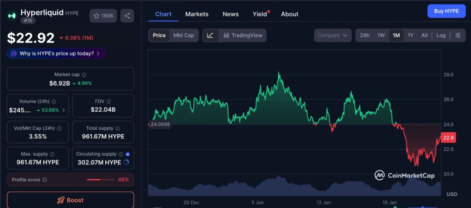Click the Market cap info icon
Viewport: 471px width, 208px height.
[x=84, y=75]
